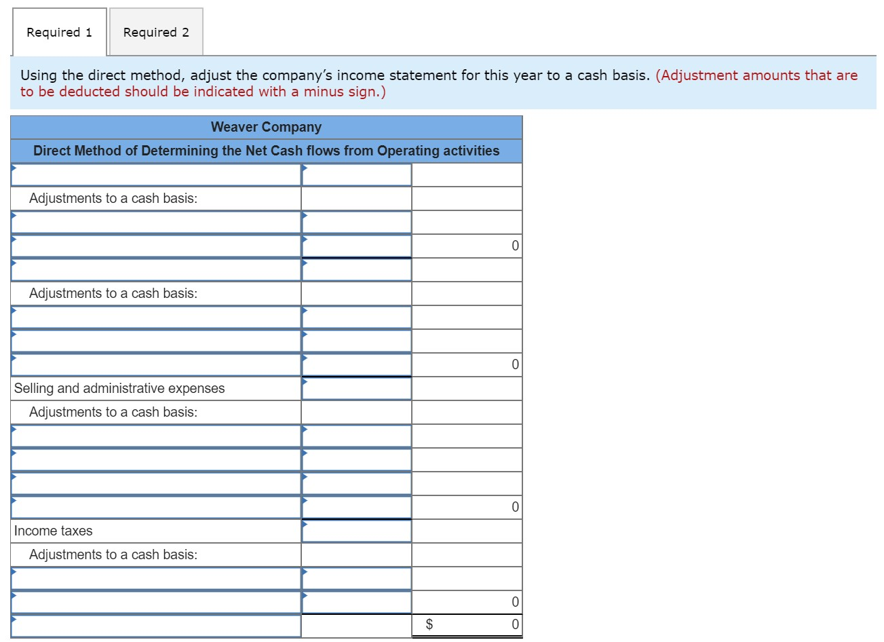Image resolution: width=884 pixels, height=642 pixels.
Task: Select the Income taxes amount field
Action: click(x=357, y=531)
